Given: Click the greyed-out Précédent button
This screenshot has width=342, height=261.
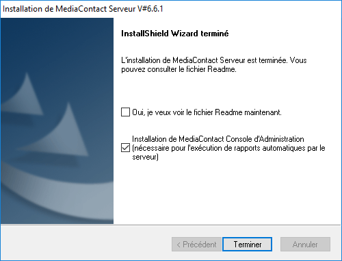Looking at the screenshot, I should [196, 245].
